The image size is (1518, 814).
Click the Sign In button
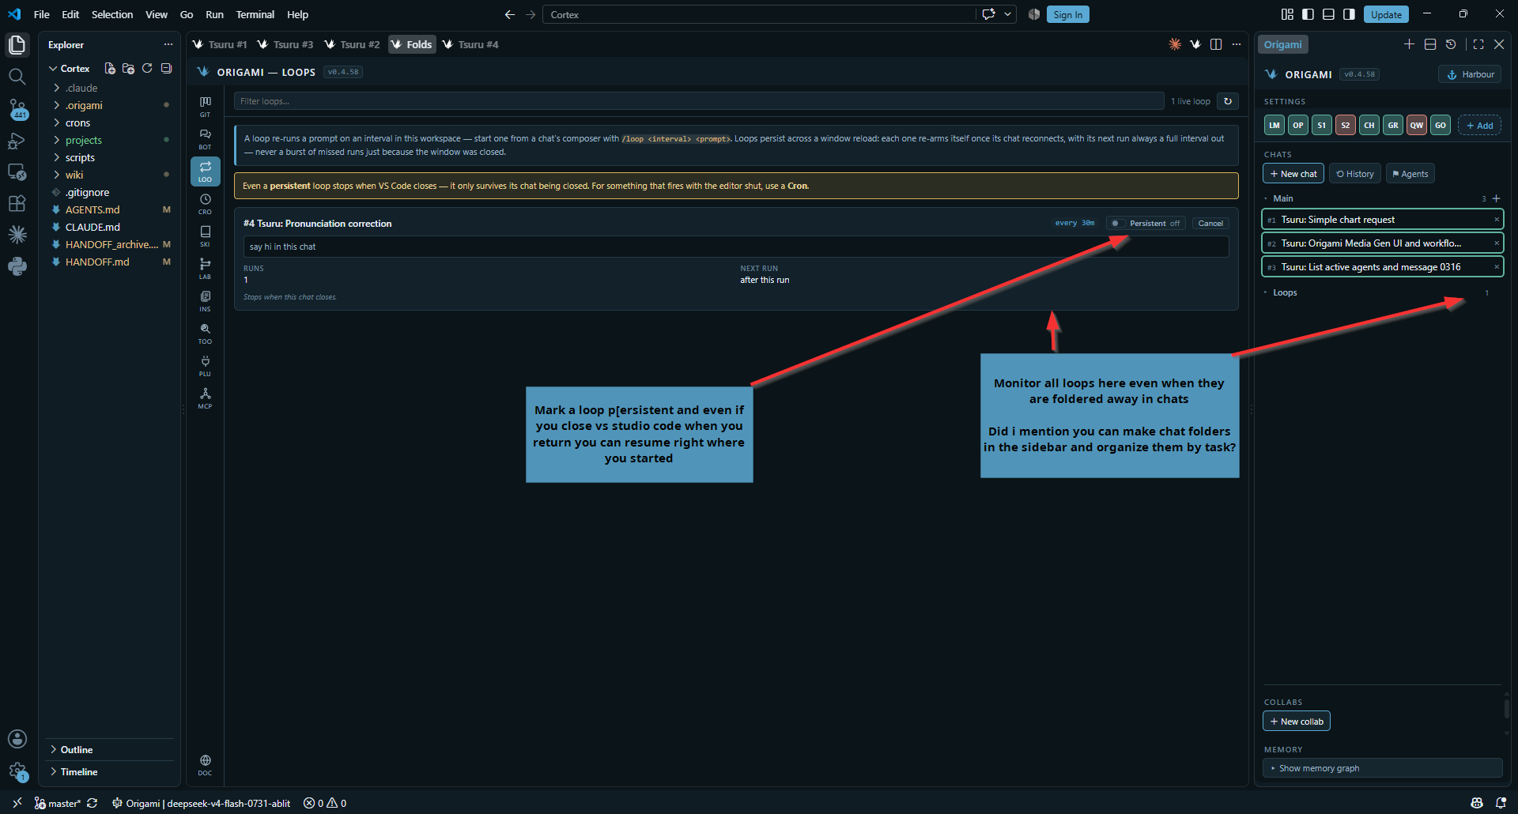click(x=1067, y=14)
